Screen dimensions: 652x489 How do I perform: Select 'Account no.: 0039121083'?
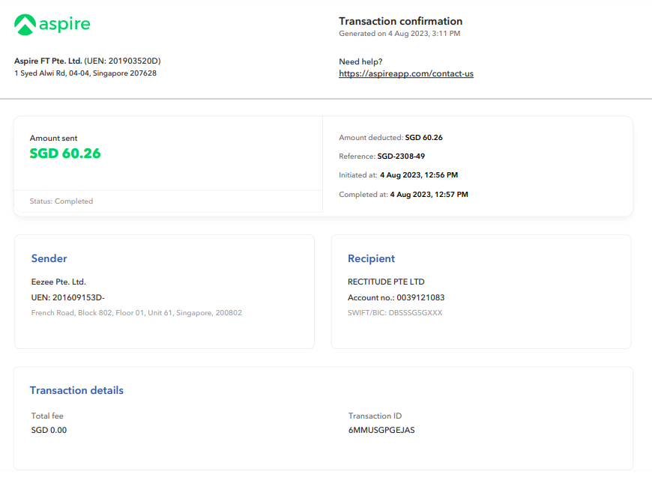point(396,297)
